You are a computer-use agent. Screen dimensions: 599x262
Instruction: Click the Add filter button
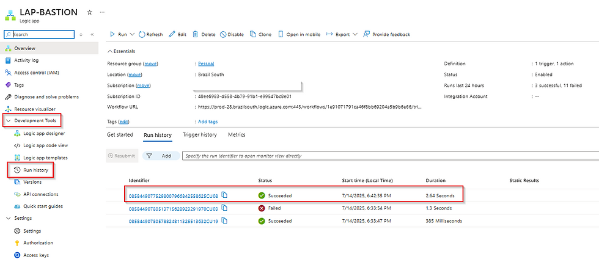click(x=161, y=156)
